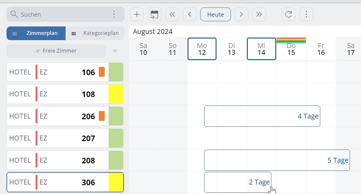Toggle the Freie Zimmer filter
The width and height of the screenshot is (361, 194).
tap(56, 51)
